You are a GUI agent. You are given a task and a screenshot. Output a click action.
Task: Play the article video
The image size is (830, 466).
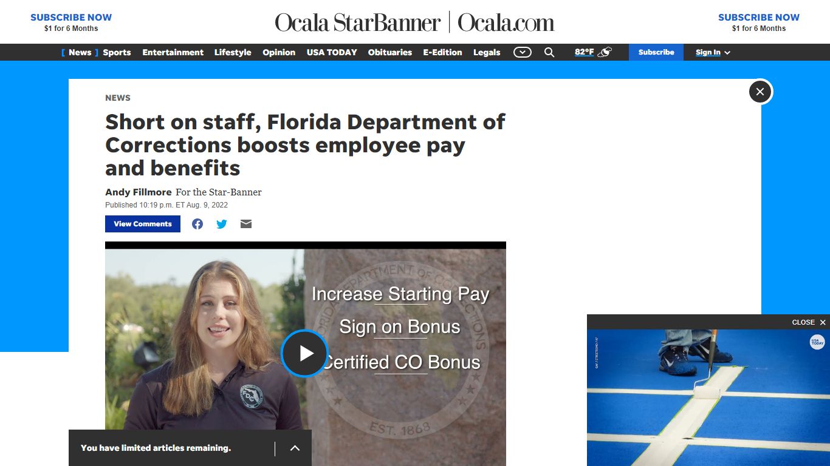coord(304,353)
